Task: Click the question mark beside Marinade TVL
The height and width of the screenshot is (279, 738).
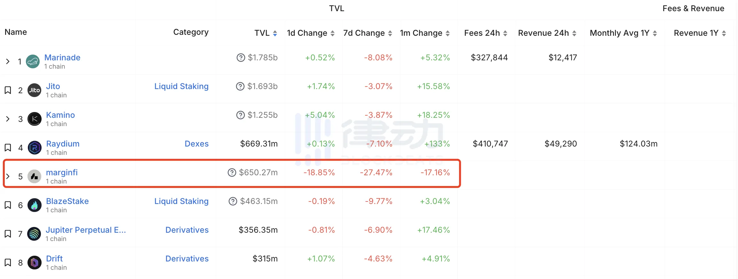Action: coord(240,58)
